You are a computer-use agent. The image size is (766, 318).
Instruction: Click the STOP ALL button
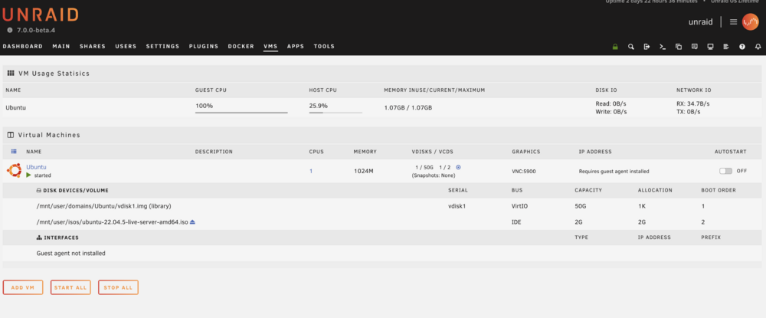point(118,287)
